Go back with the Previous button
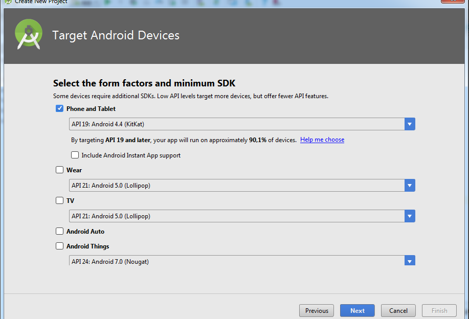The width and height of the screenshot is (469, 319). pyautogui.click(x=317, y=310)
